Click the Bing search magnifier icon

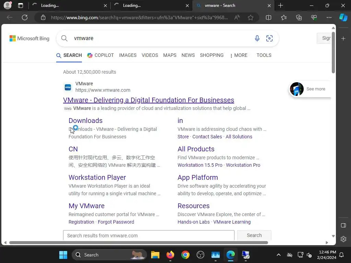pyautogui.click(x=64, y=38)
